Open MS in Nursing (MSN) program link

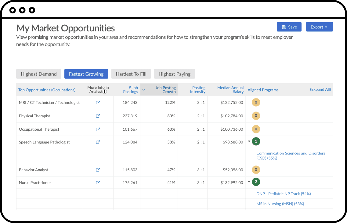click(280, 204)
